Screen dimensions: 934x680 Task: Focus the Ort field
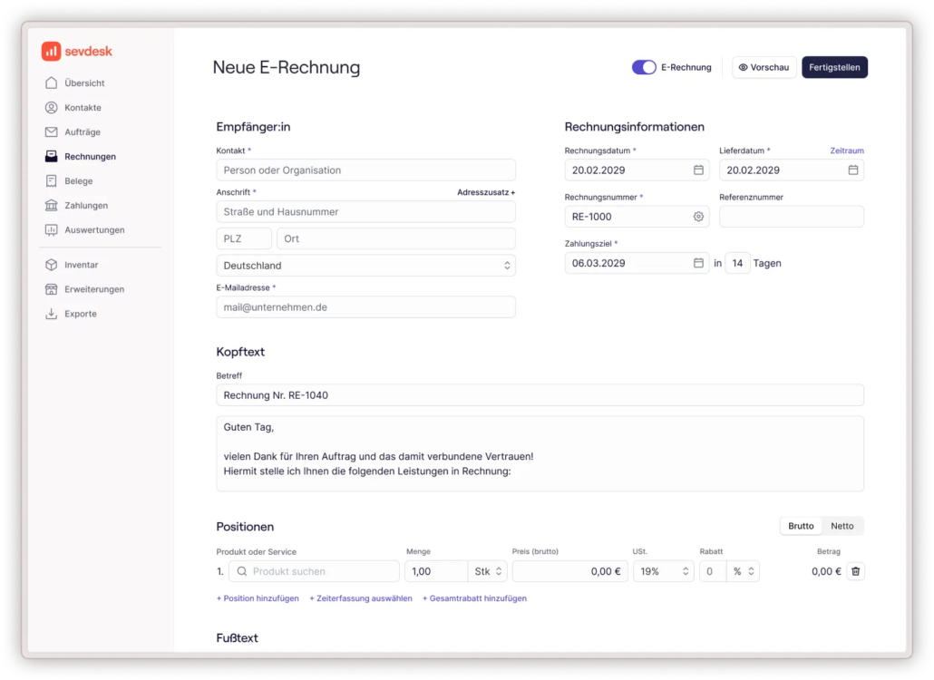[x=396, y=238]
